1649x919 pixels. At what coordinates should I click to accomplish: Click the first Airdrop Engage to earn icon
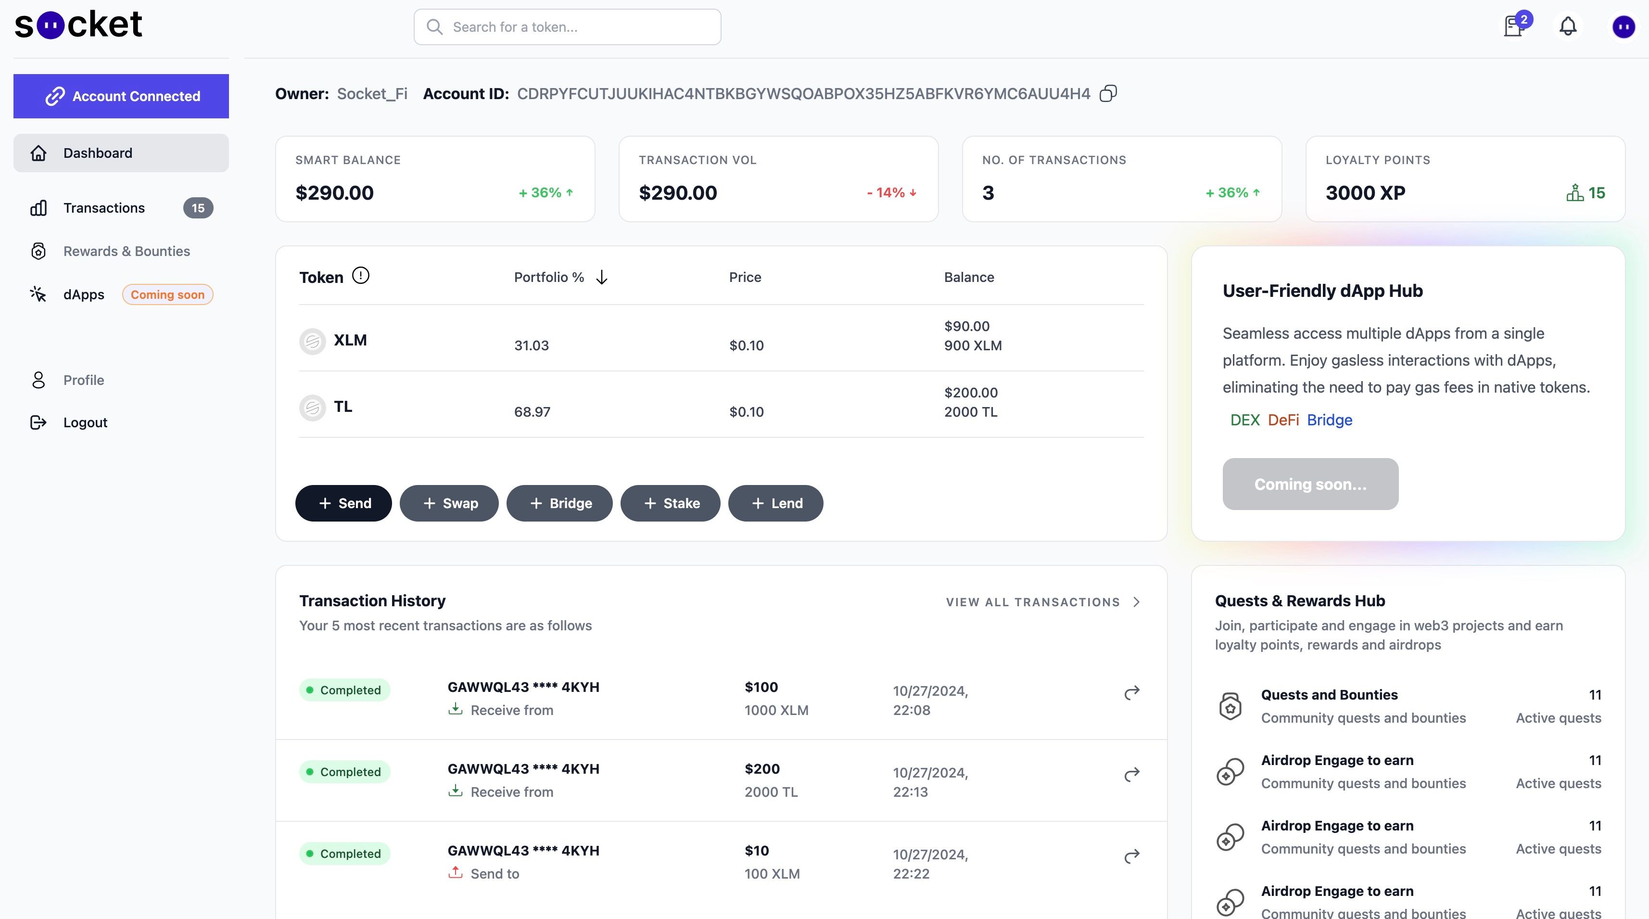pyautogui.click(x=1230, y=772)
